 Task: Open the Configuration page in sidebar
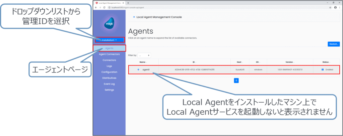pos(109,72)
